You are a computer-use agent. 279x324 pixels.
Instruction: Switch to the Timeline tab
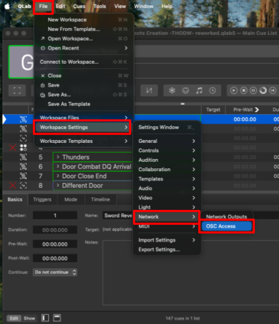point(100,199)
